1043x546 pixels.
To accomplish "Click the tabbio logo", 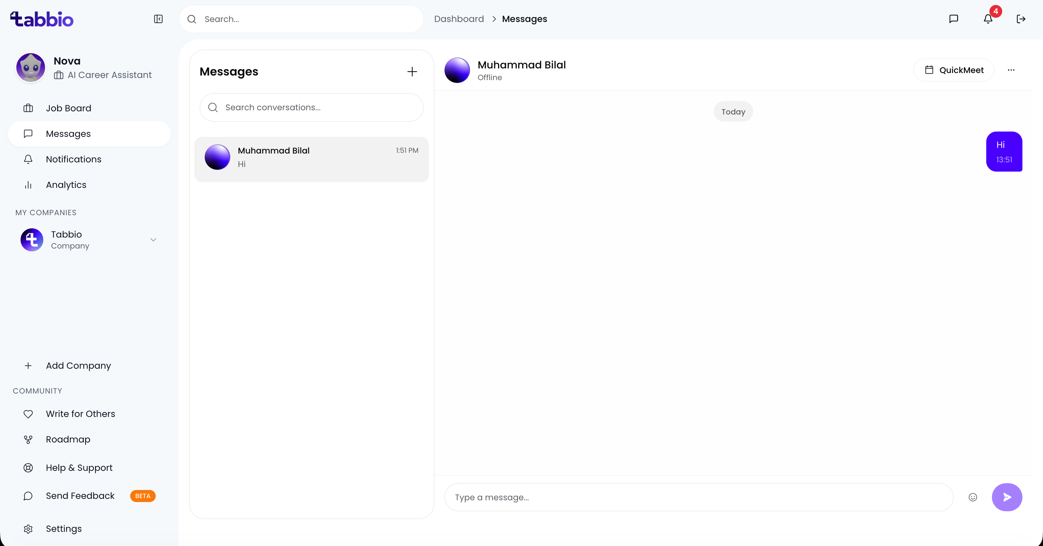I will pos(42,19).
